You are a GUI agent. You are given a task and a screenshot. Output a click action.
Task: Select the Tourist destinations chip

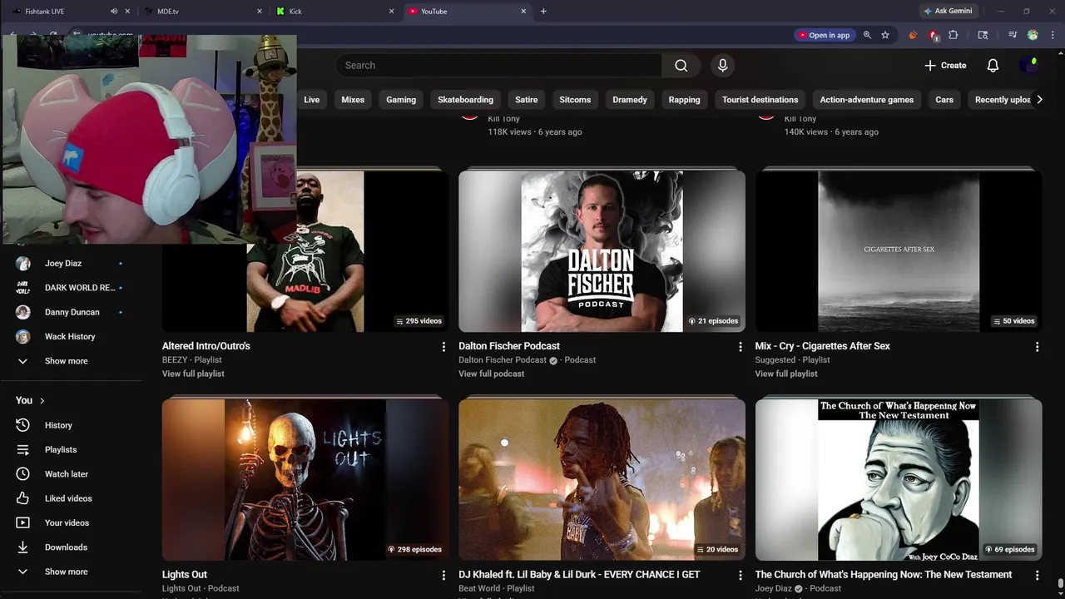[x=760, y=100]
